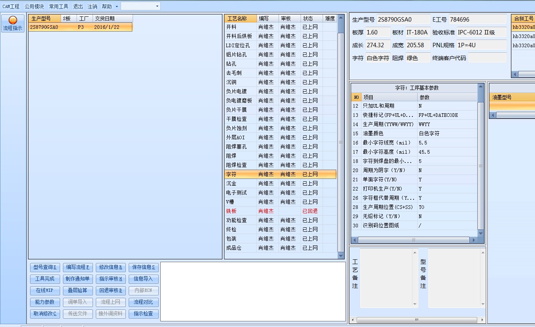Viewport: 535px width, 327px height.
Task: Click the 取消修改C button
Action: tap(45, 314)
